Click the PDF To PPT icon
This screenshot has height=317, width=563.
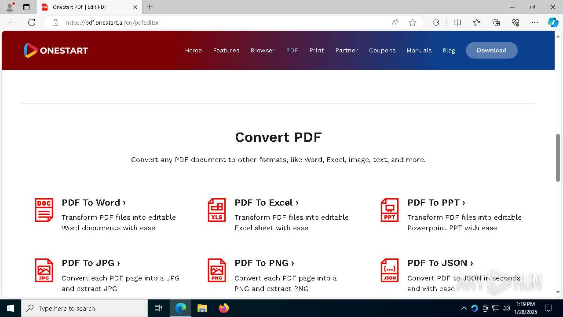pyautogui.click(x=390, y=210)
